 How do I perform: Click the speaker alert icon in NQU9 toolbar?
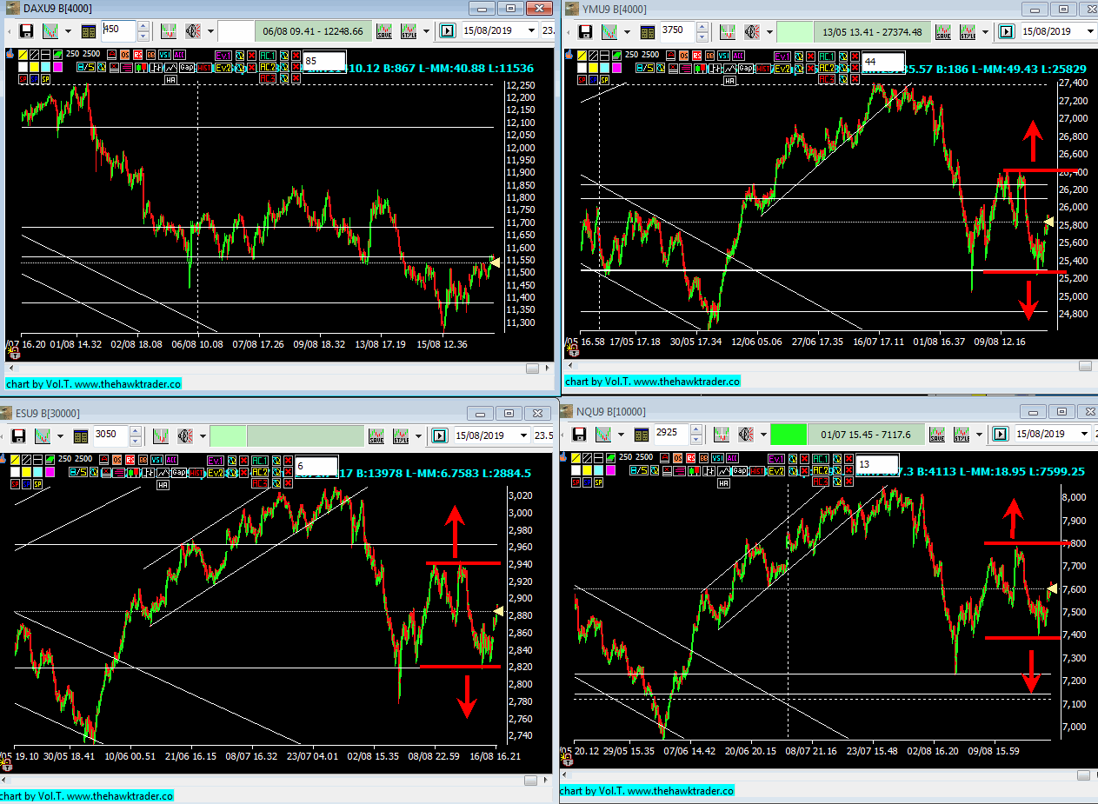click(x=744, y=433)
